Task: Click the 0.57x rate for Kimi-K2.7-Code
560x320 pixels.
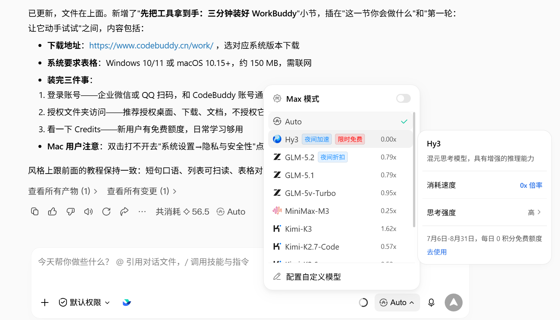Action: point(388,247)
